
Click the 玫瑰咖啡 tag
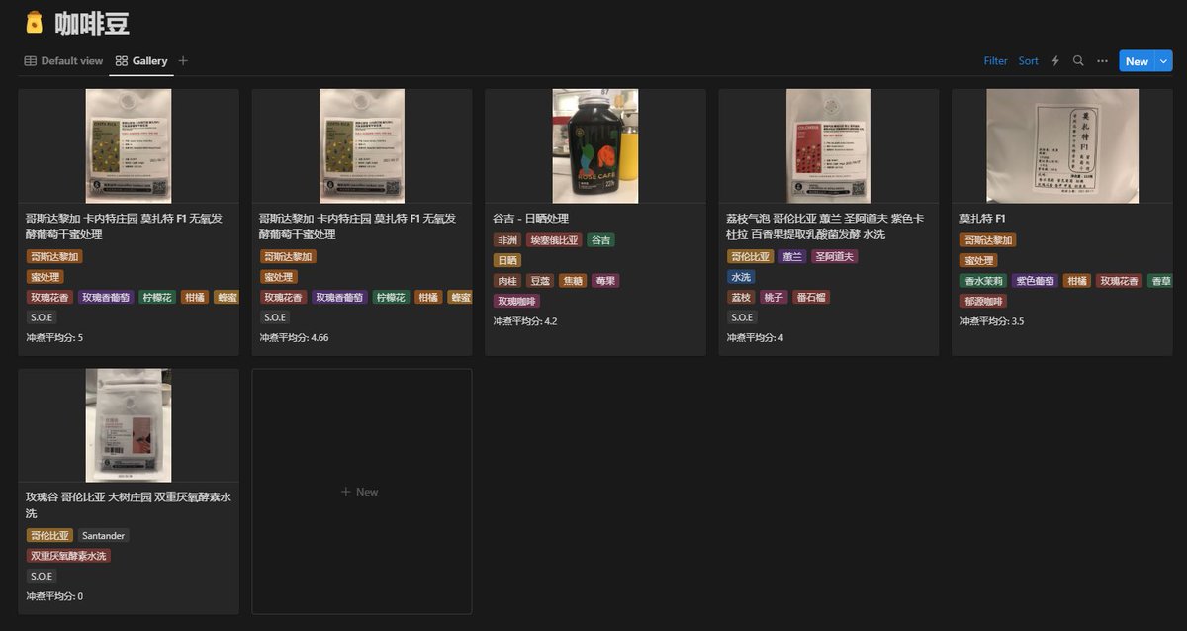[516, 301]
